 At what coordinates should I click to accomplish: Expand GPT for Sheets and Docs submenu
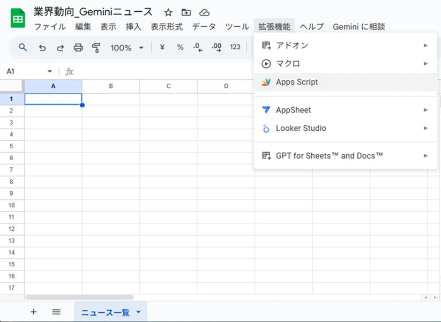tap(346, 155)
